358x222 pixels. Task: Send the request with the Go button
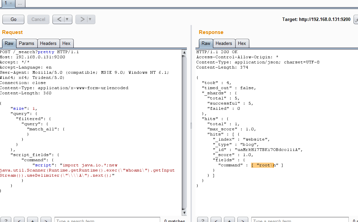[x=13, y=20]
